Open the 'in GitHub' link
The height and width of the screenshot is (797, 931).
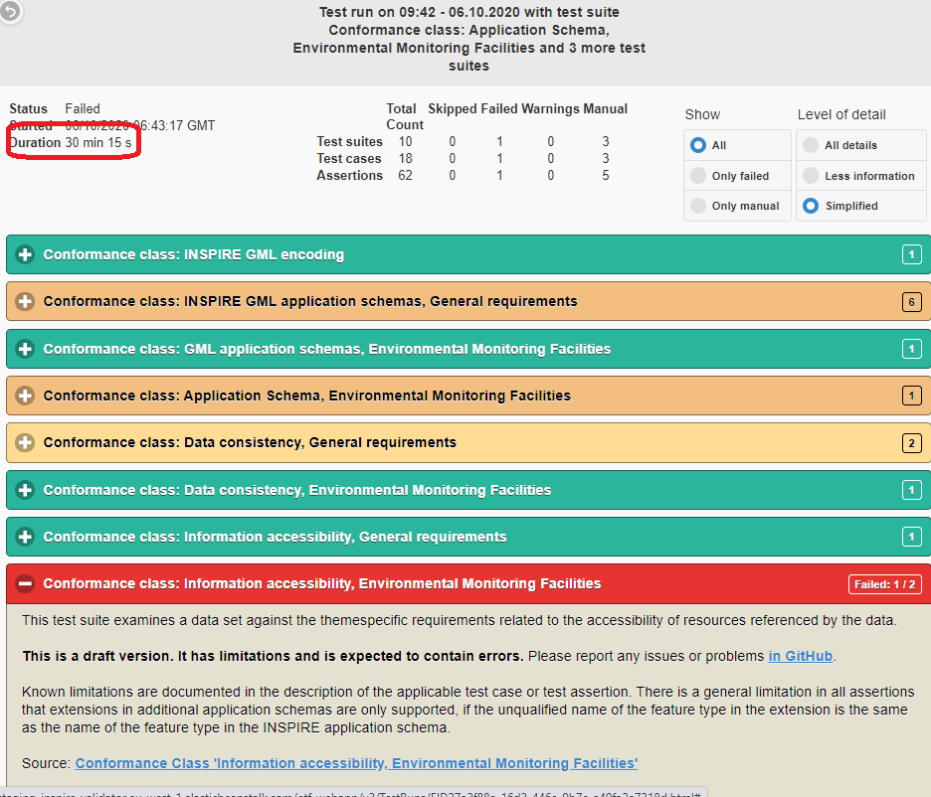800,656
